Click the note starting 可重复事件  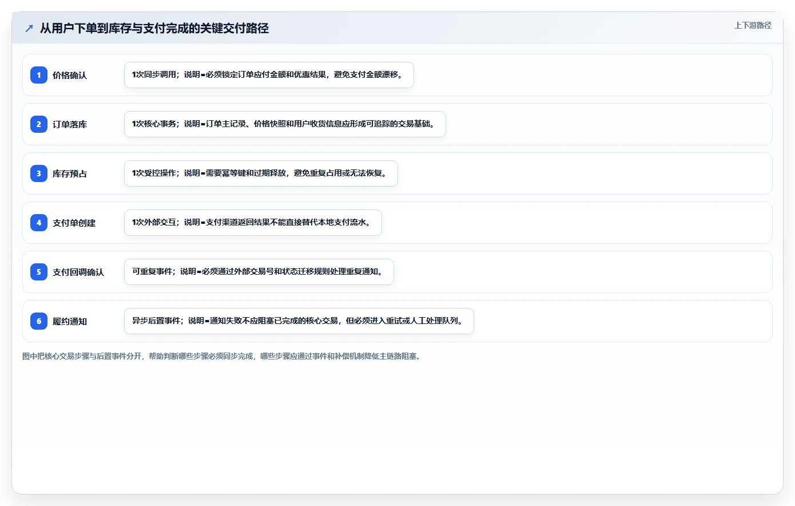(x=259, y=272)
